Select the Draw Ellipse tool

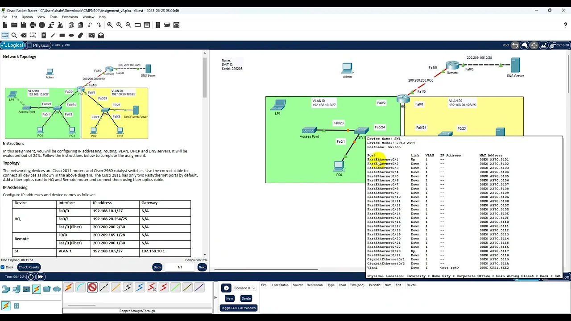71,35
